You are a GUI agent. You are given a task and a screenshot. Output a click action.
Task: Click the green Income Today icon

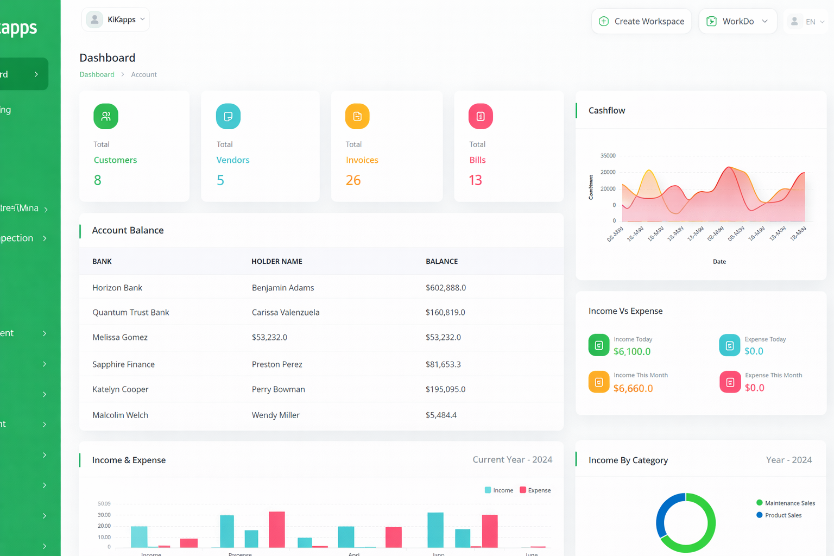[599, 345]
